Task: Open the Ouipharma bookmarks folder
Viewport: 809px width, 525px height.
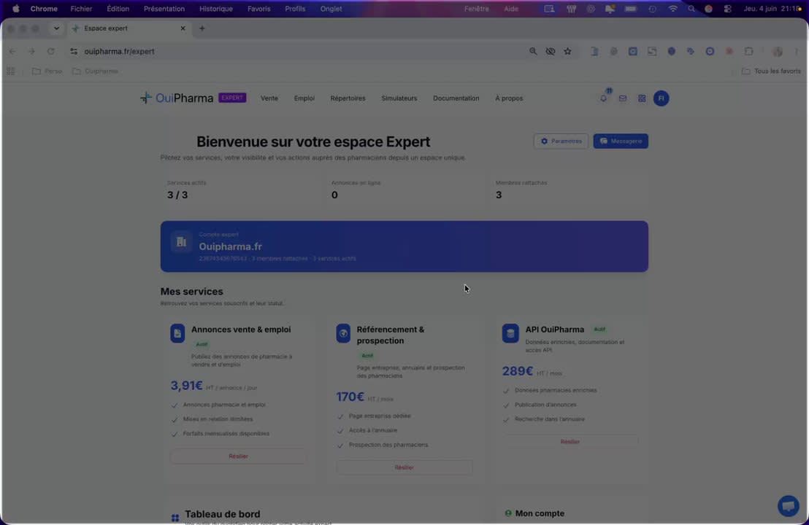Action: point(96,71)
